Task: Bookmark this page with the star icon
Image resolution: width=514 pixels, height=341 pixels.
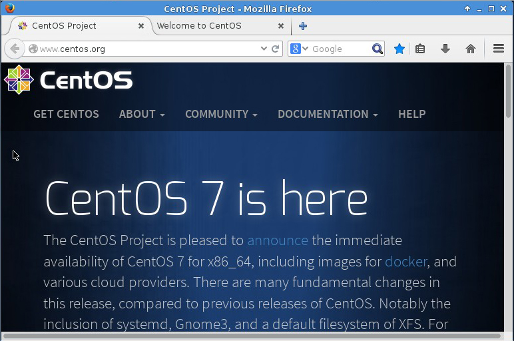Action: 399,49
